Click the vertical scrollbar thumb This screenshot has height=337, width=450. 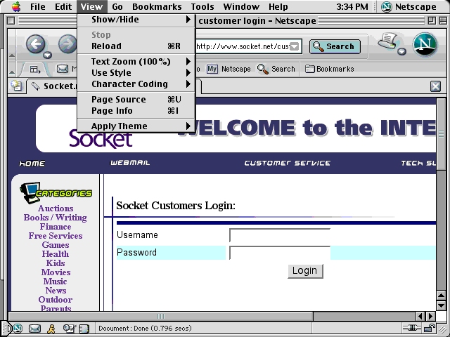(441, 135)
